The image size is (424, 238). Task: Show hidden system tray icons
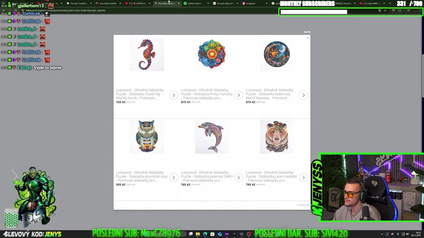382,234
